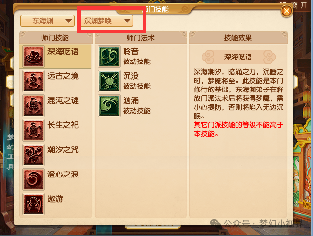This screenshot has width=313, height=236.
Task: Choose the 混沌之谜 skill icon
Action: pyautogui.click(x=33, y=106)
